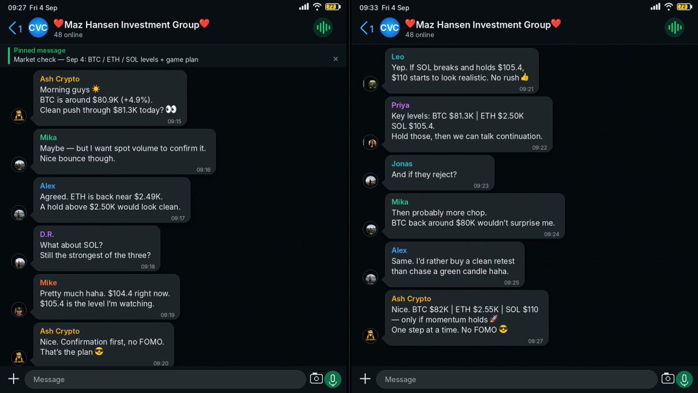Tap the green microphone button in right chat
Screen dimensions: 698x393
click(x=684, y=380)
